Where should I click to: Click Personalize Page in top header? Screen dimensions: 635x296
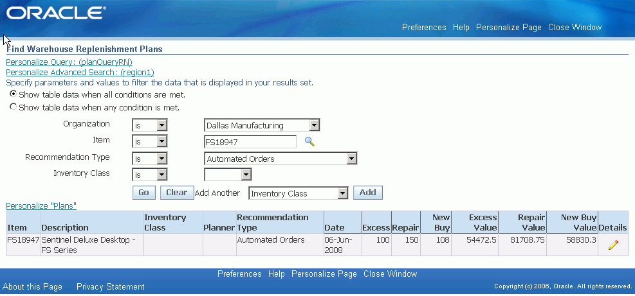(509, 27)
